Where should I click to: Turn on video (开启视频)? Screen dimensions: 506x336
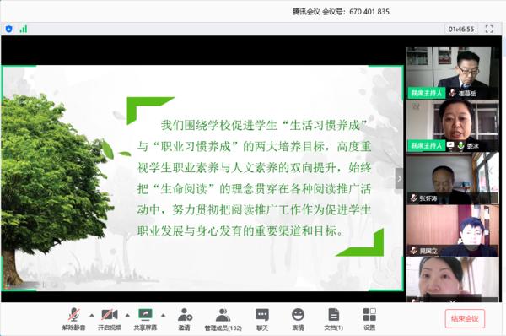(x=110, y=318)
